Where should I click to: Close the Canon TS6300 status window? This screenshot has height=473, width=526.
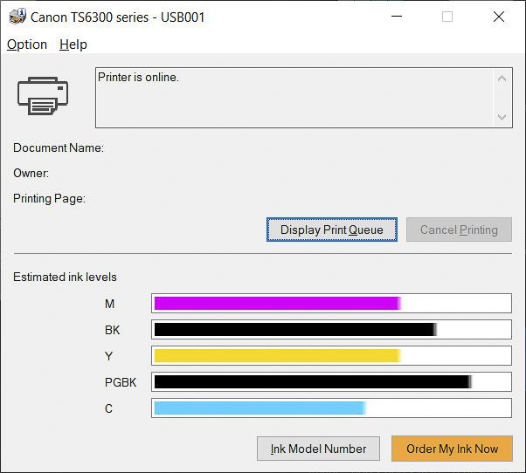[499, 17]
